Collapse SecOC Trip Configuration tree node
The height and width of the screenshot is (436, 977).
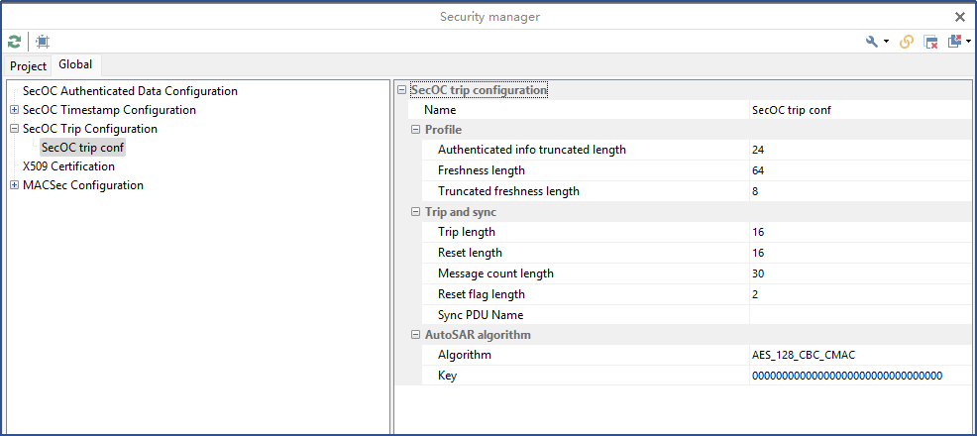[14, 129]
